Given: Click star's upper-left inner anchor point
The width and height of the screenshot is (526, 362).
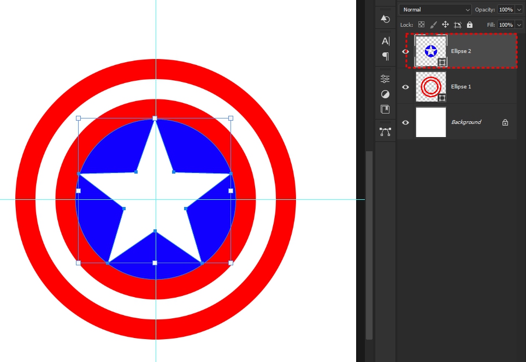Looking at the screenshot, I should 136,172.
